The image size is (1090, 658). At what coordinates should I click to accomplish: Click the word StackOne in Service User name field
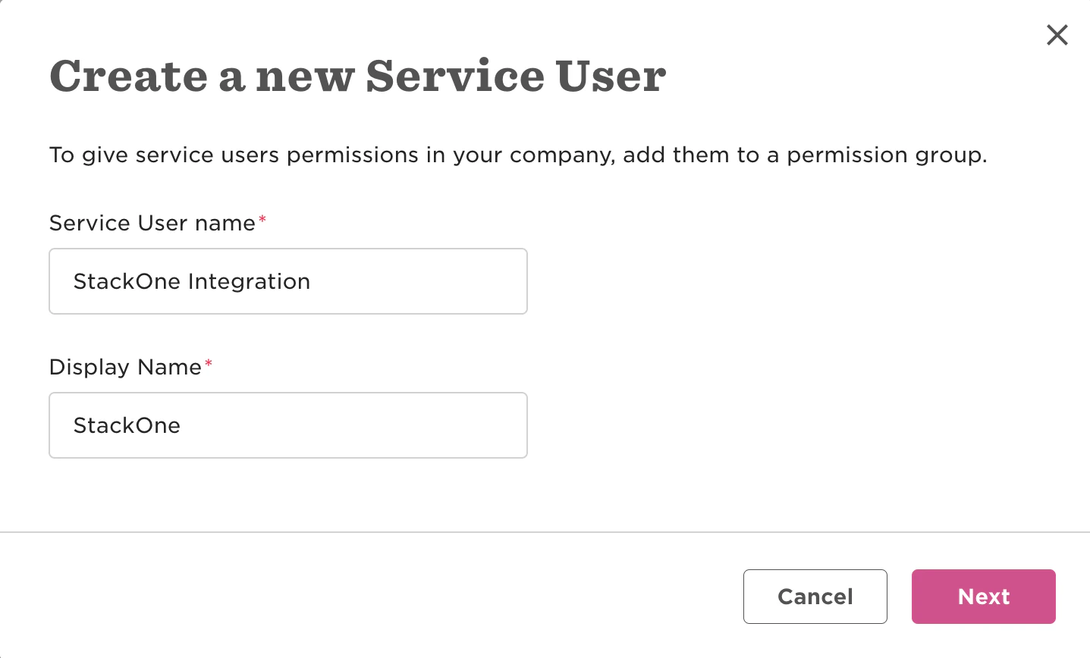[x=127, y=281]
